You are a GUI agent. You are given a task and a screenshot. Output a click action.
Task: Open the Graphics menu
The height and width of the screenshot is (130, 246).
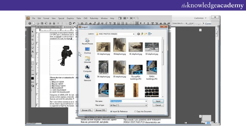pyautogui.click(x=70, y=18)
